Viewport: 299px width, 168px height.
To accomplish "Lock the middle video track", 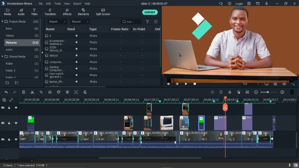I will (9, 123).
